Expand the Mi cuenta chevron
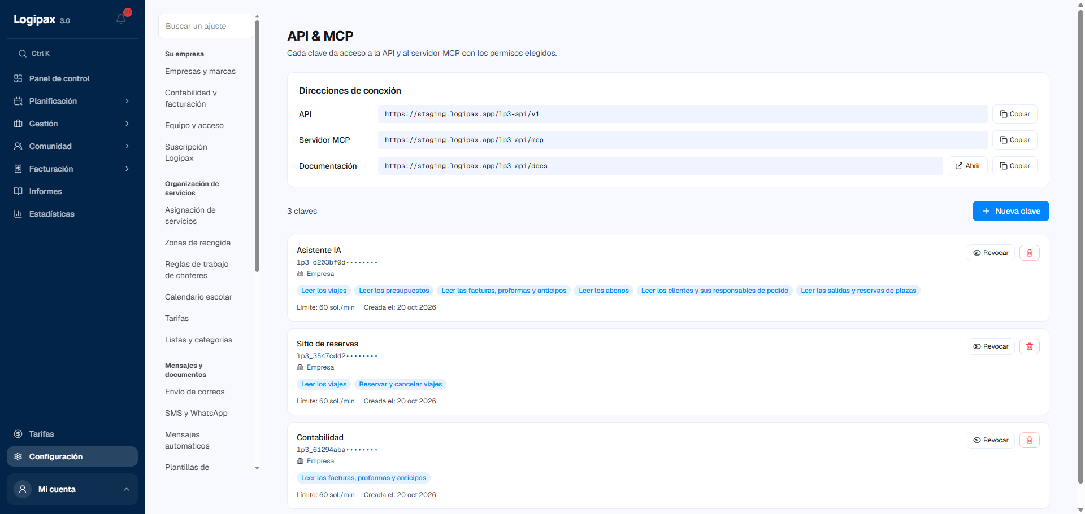Image resolution: width=1085 pixels, height=514 pixels. 127,489
